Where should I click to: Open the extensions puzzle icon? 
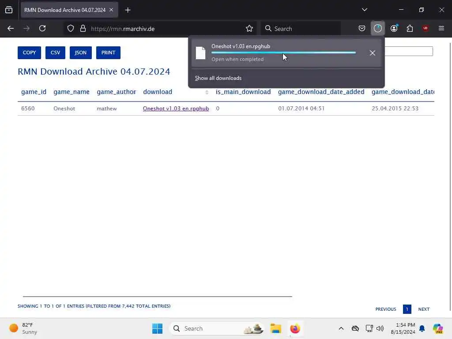click(410, 28)
